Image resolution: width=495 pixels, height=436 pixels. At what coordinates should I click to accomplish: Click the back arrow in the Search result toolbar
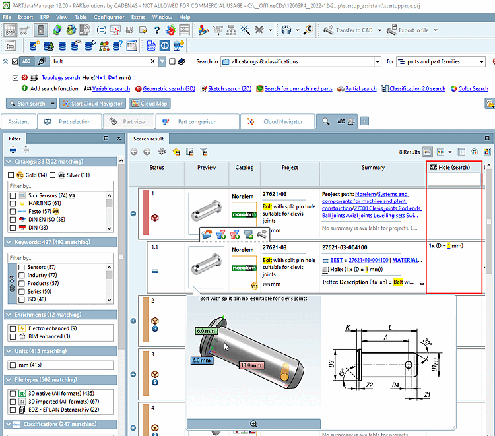click(x=133, y=152)
